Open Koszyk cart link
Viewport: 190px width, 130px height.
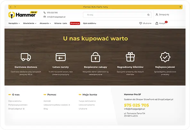point(162,23)
